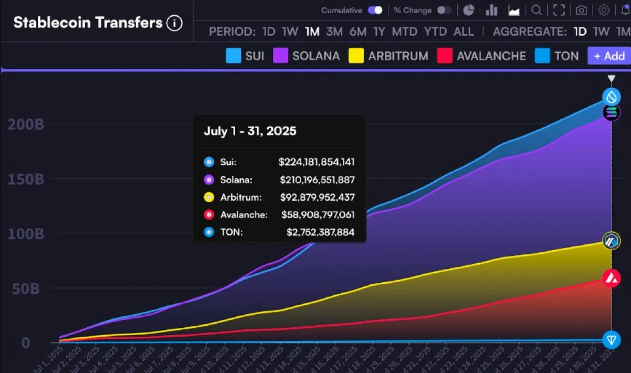Image resolution: width=631 pixels, height=373 pixels.
Task: Set period to MTD
Action: point(405,32)
